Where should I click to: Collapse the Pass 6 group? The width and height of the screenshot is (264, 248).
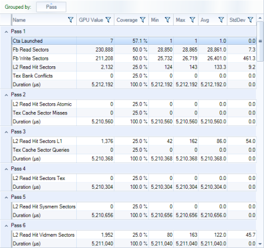click(6, 226)
